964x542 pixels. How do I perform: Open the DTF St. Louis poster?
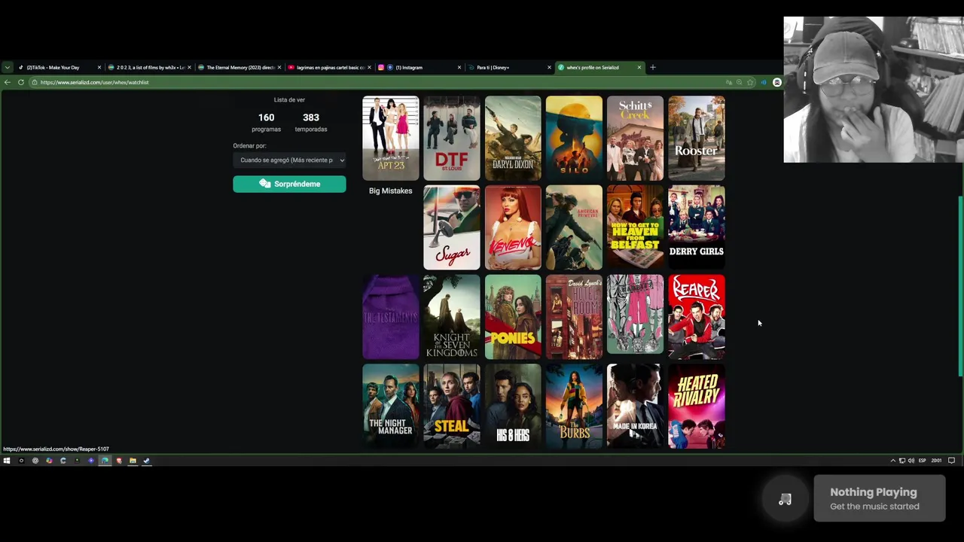pos(452,138)
